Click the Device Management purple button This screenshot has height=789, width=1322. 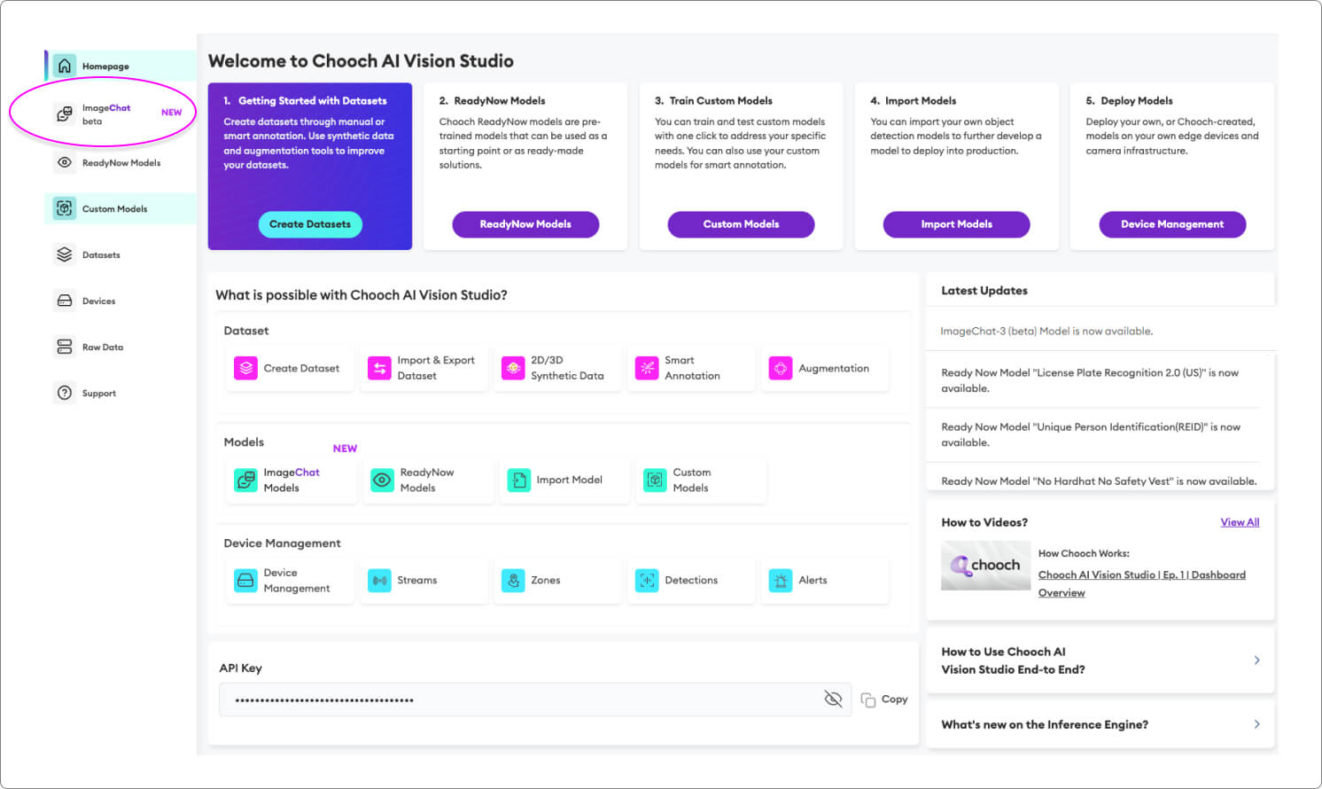pos(1172,224)
